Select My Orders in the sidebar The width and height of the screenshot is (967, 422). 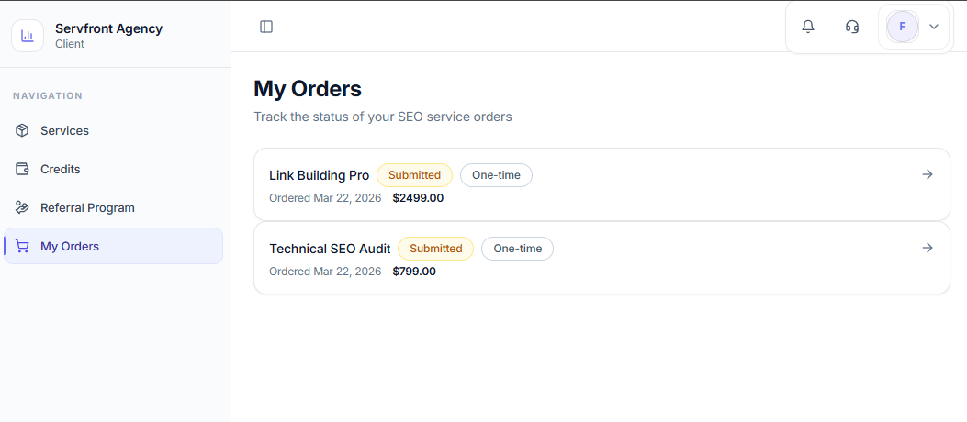pyautogui.click(x=70, y=246)
